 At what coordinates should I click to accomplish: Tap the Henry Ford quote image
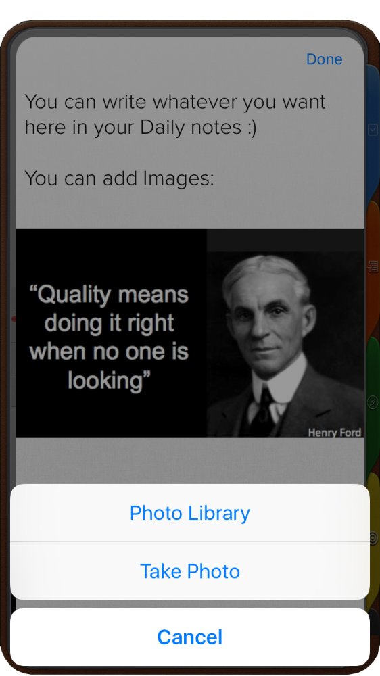[x=190, y=333]
